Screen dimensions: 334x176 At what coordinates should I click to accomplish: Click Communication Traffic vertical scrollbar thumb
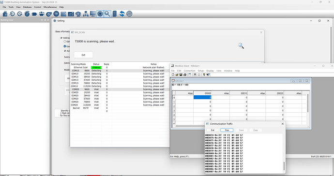click(284, 166)
